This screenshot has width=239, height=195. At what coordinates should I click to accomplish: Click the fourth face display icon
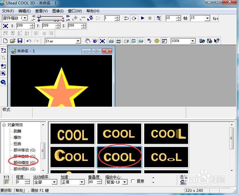coord(133,41)
